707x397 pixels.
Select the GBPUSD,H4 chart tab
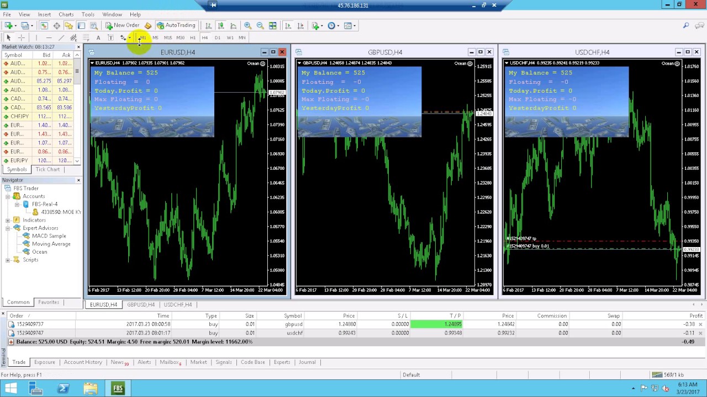click(x=141, y=304)
